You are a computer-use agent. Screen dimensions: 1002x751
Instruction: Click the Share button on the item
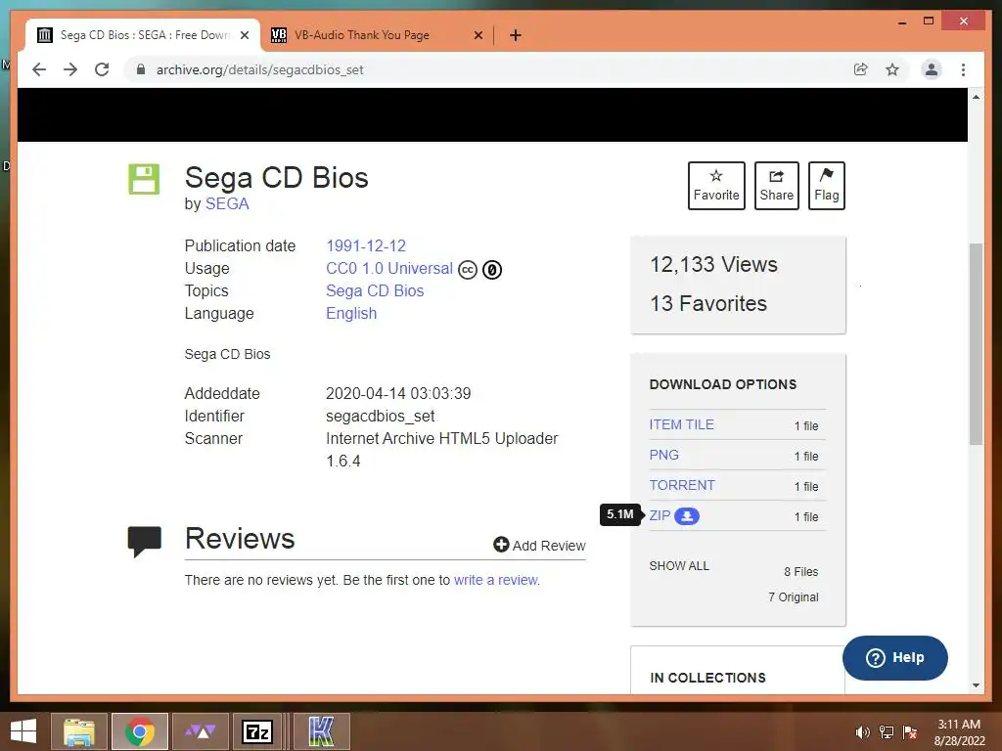point(776,185)
